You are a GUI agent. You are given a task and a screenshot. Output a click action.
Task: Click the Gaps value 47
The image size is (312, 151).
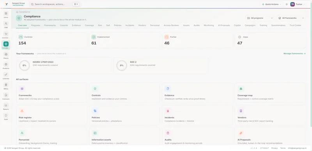[x=239, y=43]
